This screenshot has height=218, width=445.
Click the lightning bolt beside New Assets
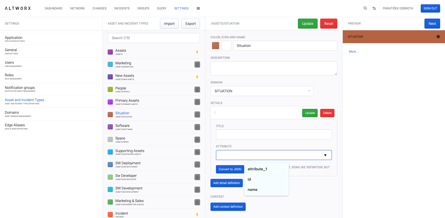pos(197,77)
